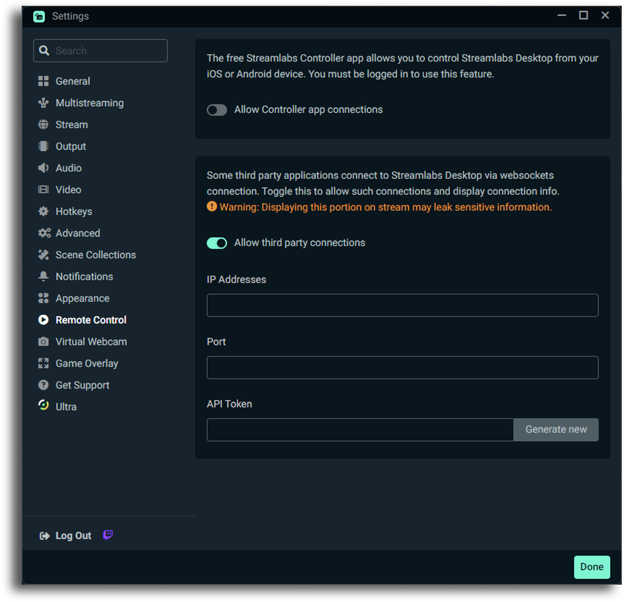Open Game Overlay settings
The height and width of the screenshot is (602, 624).
(x=87, y=364)
